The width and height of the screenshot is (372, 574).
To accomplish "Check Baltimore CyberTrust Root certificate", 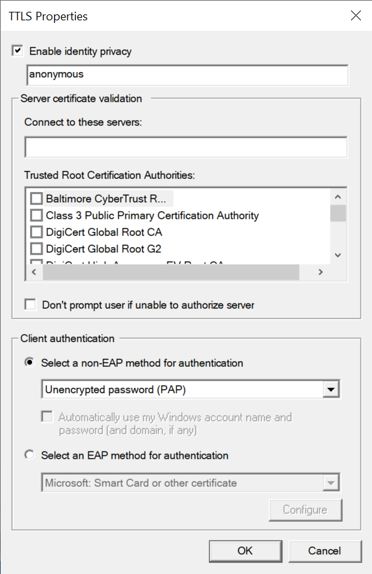I will pos(36,199).
